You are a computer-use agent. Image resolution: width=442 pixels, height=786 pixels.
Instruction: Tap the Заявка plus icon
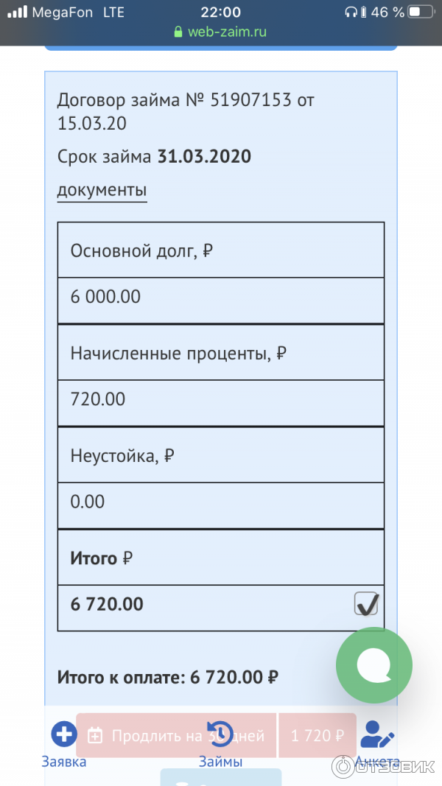coord(64,734)
